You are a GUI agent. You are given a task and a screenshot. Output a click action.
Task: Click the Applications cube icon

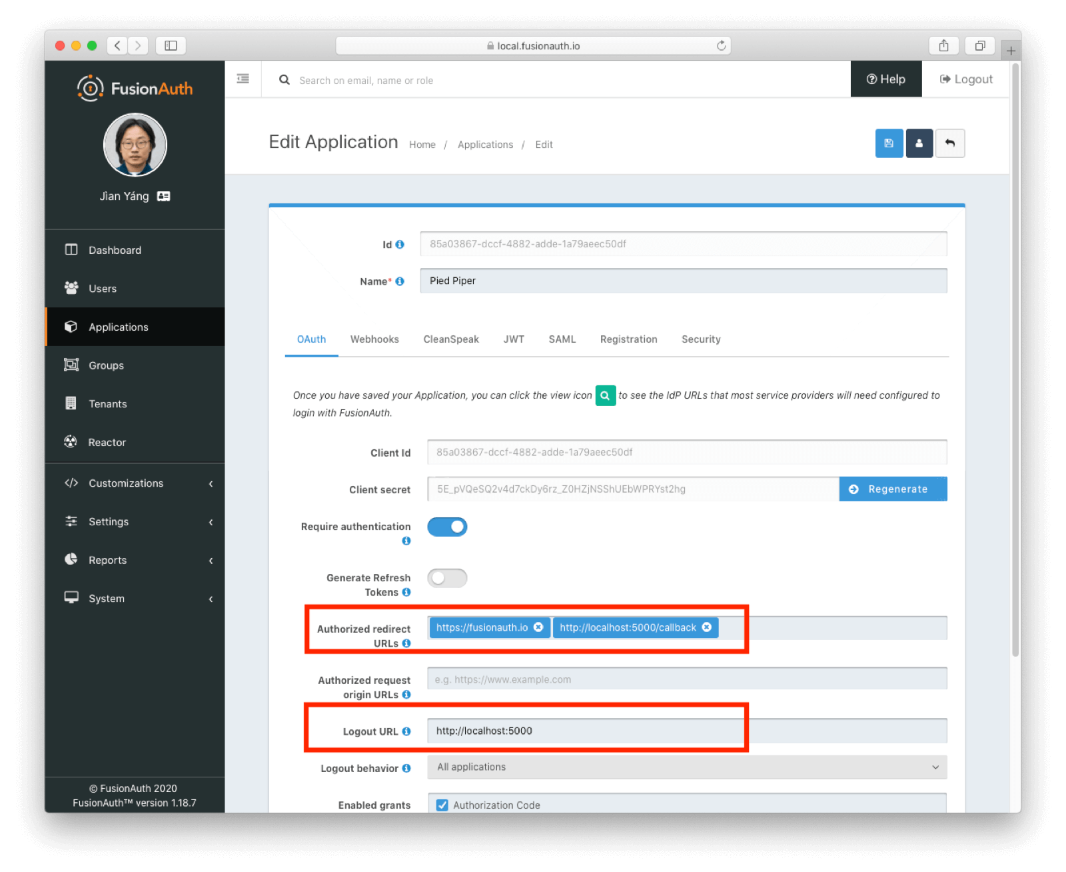(71, 327)
